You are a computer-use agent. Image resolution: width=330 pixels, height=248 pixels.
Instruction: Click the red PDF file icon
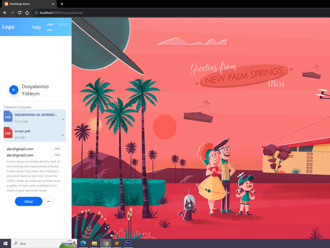coord(8,133)
